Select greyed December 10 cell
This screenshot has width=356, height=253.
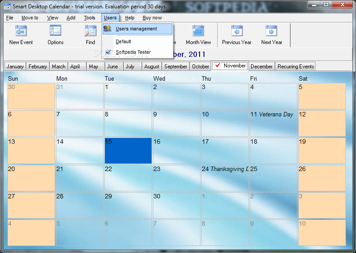pos(322,233)
